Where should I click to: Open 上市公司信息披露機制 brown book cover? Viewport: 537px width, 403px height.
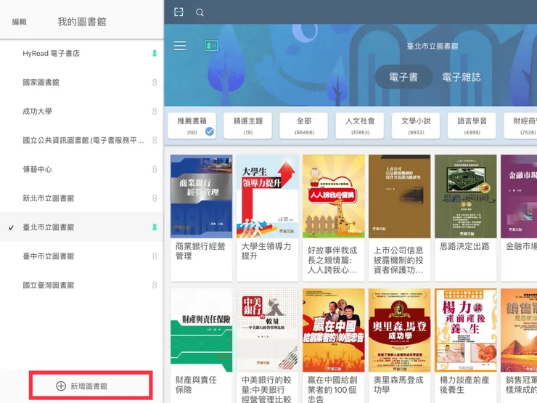[x=400, y=196]
